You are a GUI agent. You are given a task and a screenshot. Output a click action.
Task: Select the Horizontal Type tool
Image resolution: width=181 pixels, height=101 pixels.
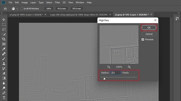pos(4,98)
